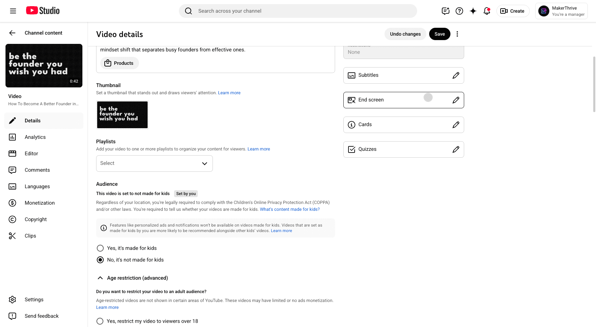Edit Quizzes using the pencil icon
The width and height of the screenshot is (596, 327).
[456, 149]
